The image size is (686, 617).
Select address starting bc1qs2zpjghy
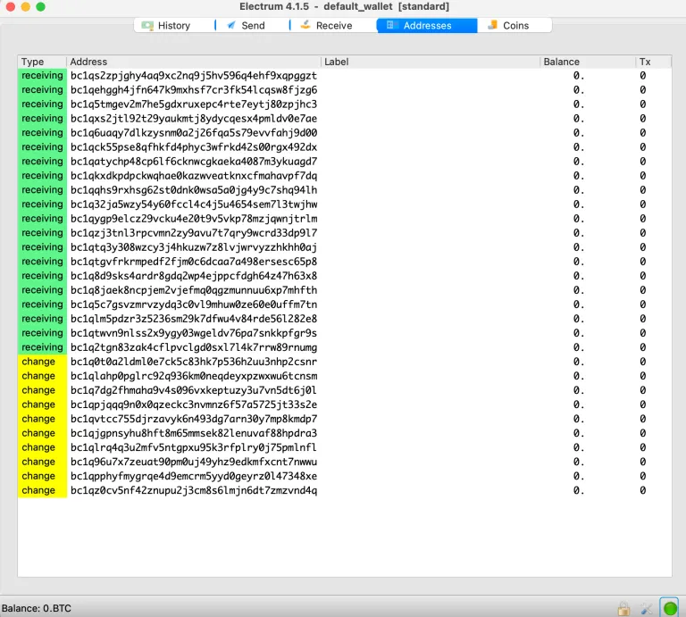[x=194, y=76]
